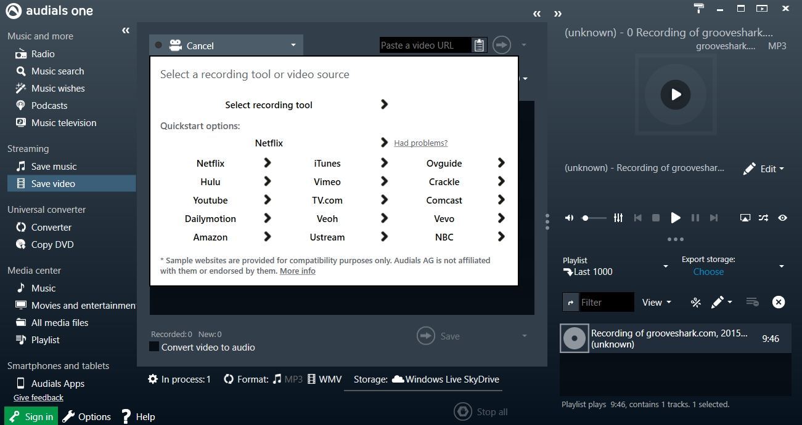Open Music television
Screen dimensions: 802x425
[63, 123]
